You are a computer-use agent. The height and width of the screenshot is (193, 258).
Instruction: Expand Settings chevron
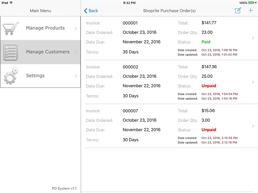(76, 76)
